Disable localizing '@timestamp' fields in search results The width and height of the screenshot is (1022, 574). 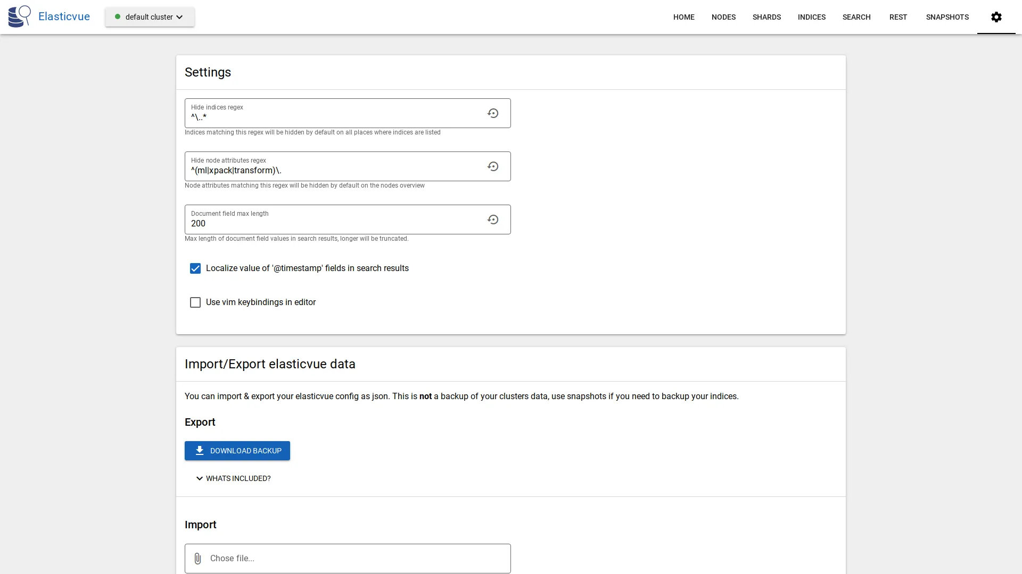[x=195, y=268]
